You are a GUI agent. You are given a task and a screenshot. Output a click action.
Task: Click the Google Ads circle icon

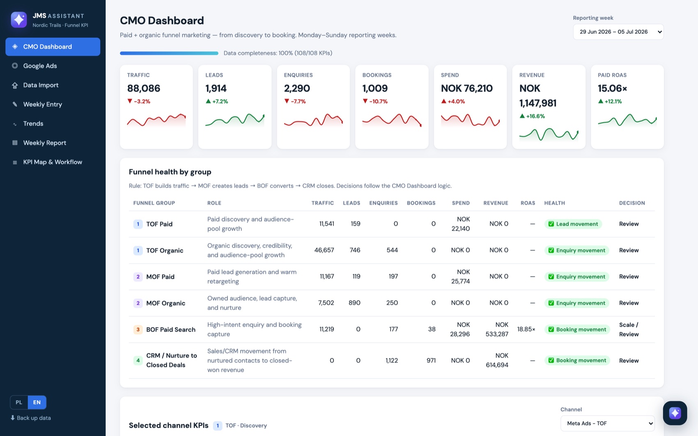point(15,66)
